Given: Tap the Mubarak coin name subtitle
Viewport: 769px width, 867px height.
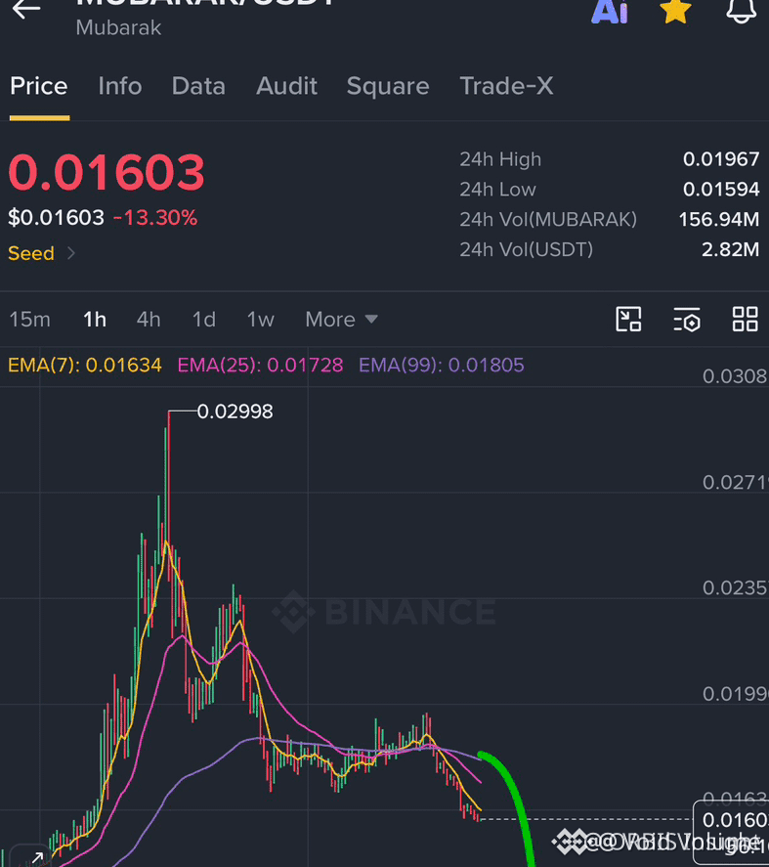Looking at the screenshot, I should point(118,27).
